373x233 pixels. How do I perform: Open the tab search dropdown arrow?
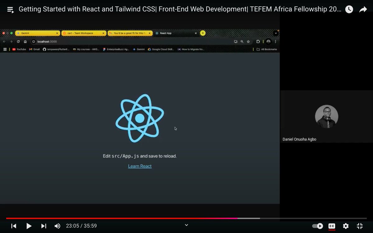coord(276,33)
